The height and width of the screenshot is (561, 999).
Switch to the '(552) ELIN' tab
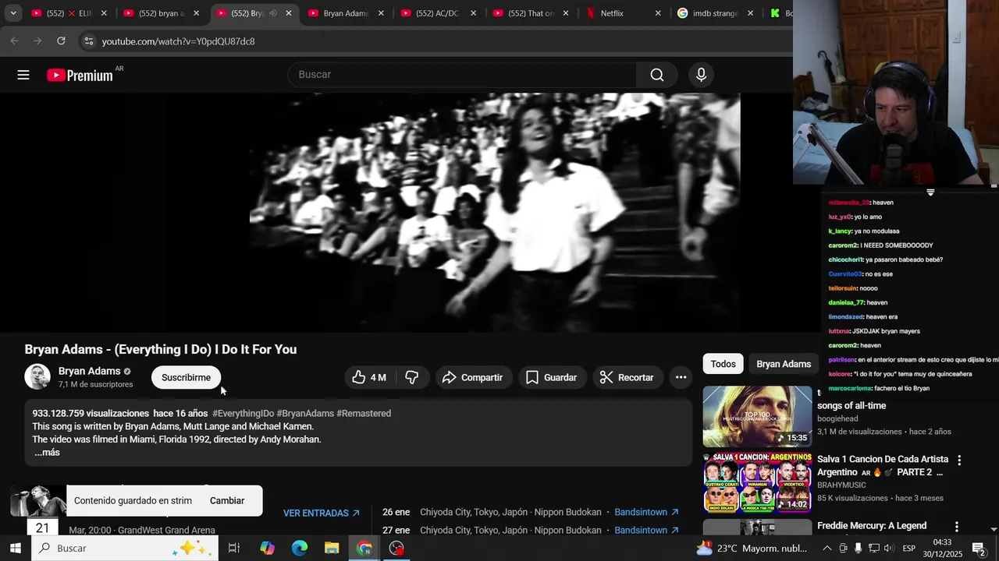tap(69, 13)
